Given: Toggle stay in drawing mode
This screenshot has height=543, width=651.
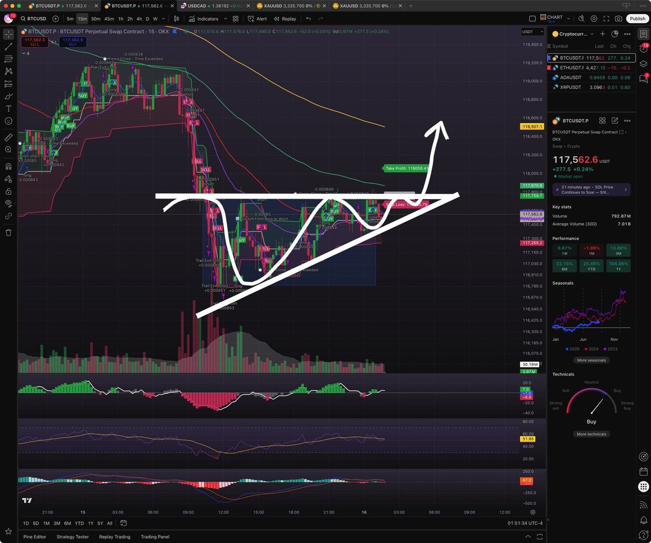Looking at the screenshot, I should click(x=8, y=179).
